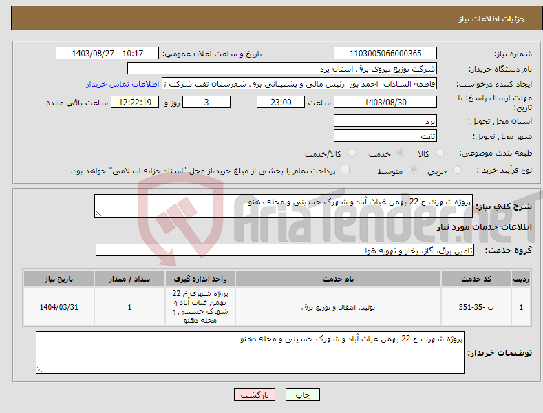
Task: Click the city field تفت
Action: [x=385, y=136]
